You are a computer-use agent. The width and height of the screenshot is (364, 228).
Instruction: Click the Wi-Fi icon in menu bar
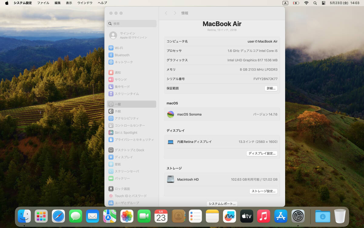pyautogui.click(x=306, y=3)
